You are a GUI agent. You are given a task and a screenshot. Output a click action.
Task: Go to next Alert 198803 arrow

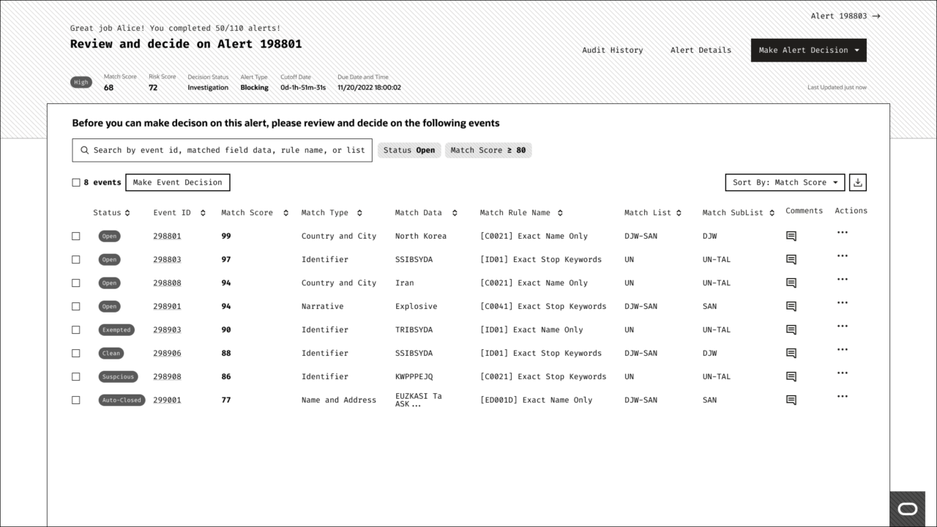point(876,16)
